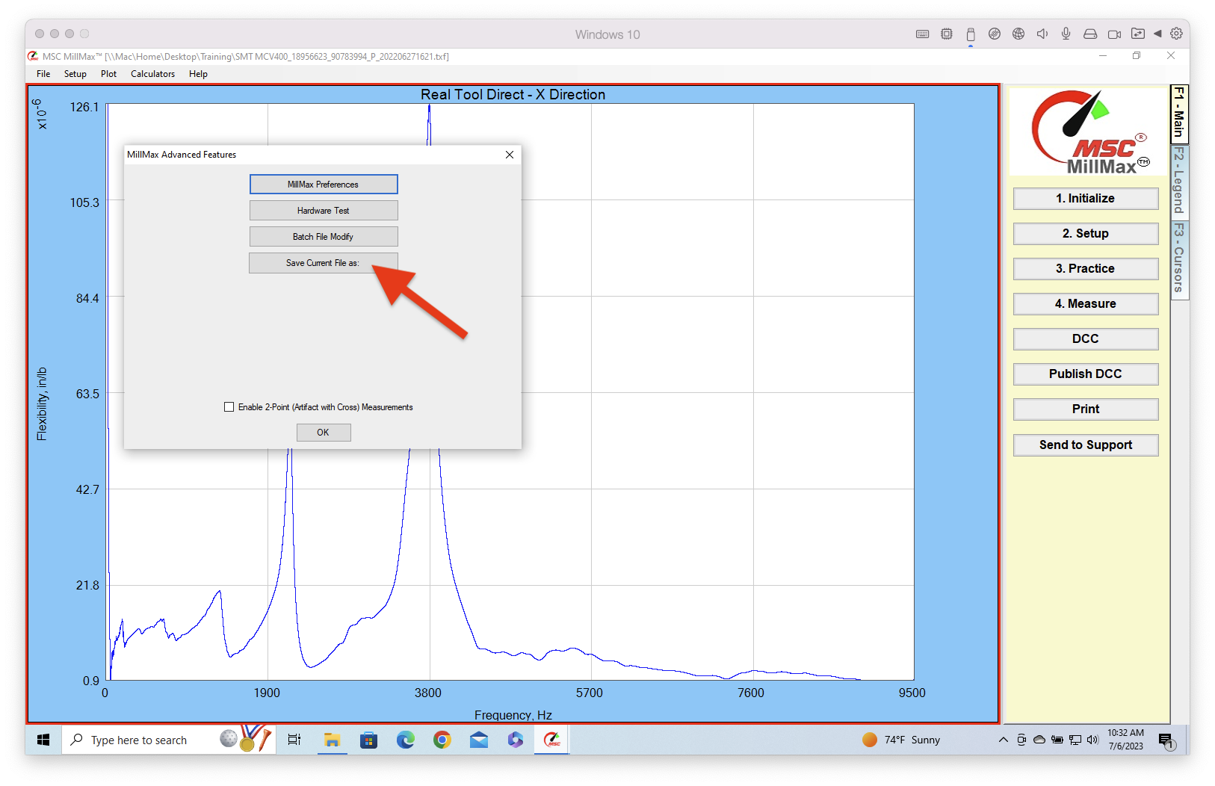Image resolution: width=1215 pixels, height=786 pixels.
Task: Collapse VM toolbar with the left arrow
Action: [1157, 34]
